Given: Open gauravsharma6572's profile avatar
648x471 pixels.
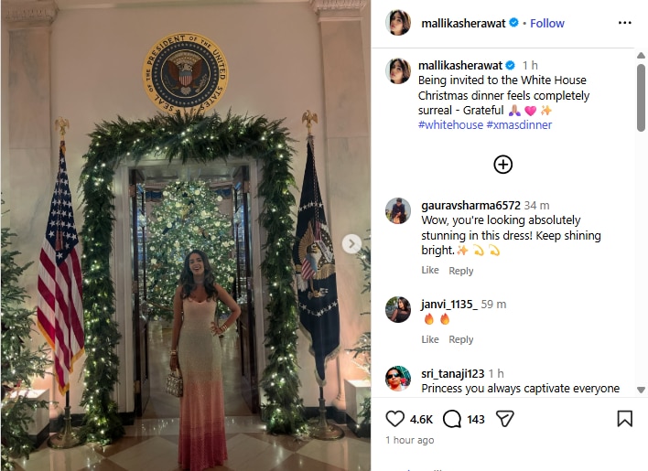Looking at the screenshot, I should 398,210.
